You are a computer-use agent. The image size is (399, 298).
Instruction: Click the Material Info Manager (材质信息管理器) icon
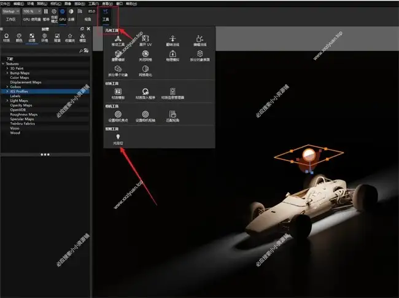tap(172, 91)
